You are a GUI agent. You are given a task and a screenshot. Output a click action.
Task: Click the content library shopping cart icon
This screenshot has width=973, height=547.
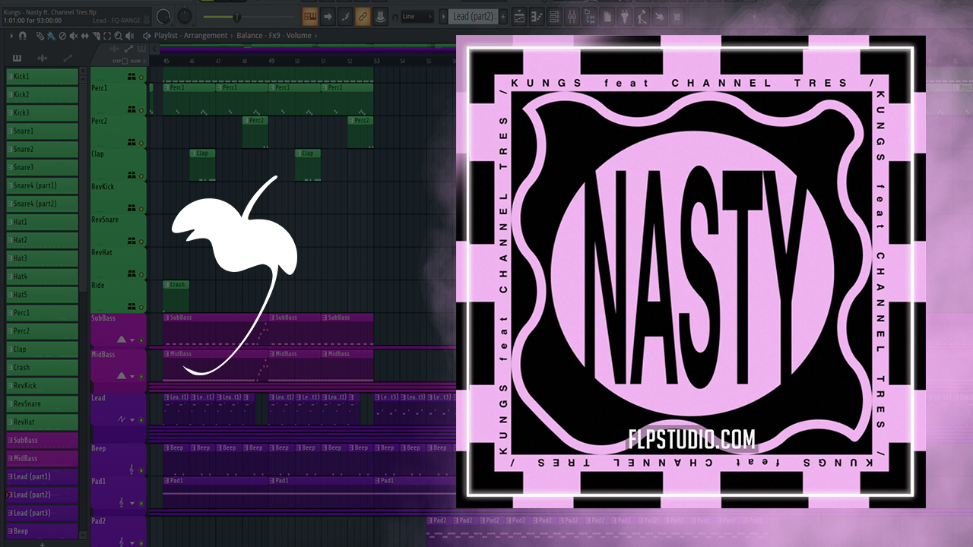676,16
